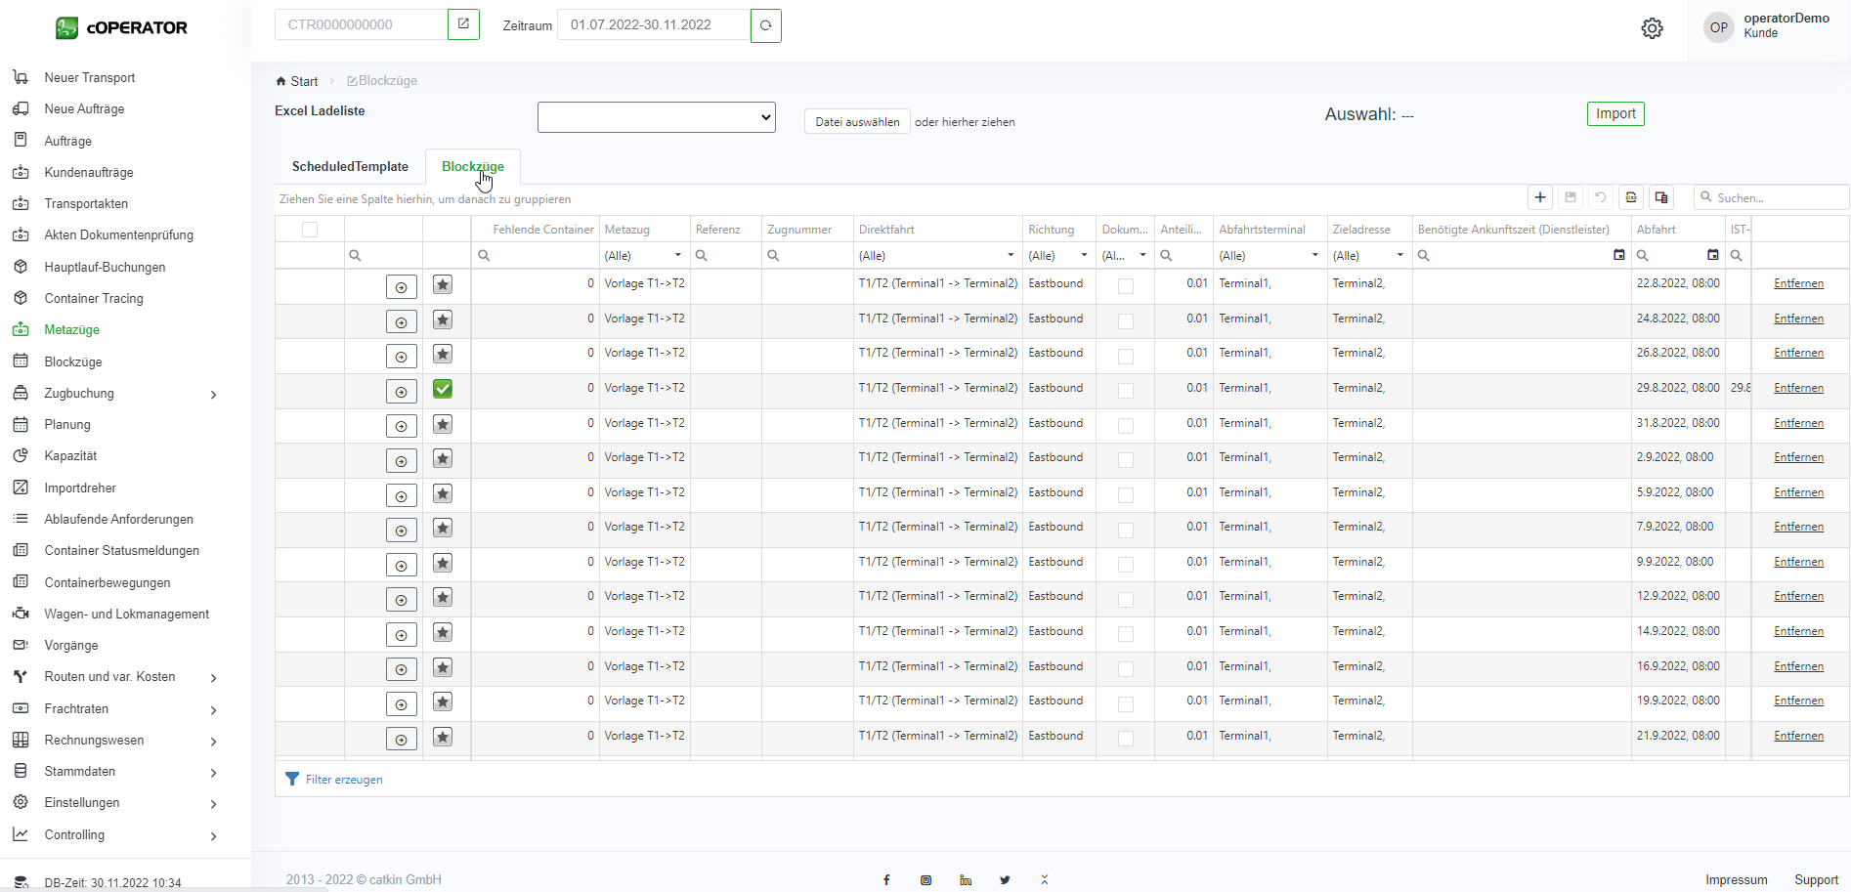
Task: Export the grid to an xlsx file
Action: (x=1631, y=197)
